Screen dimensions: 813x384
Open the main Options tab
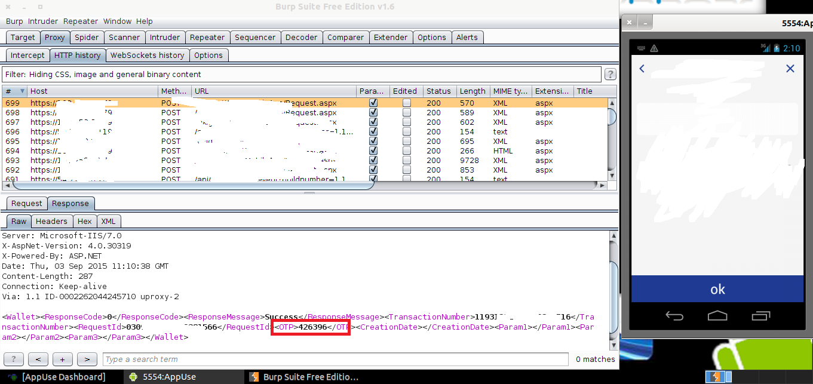point(432,37)
